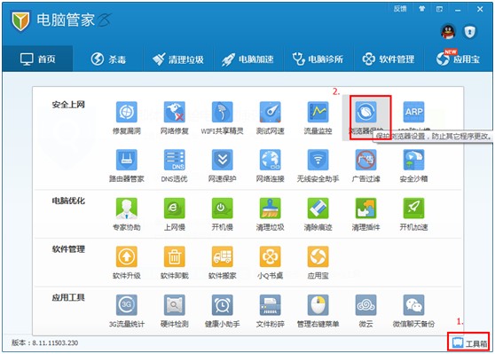
Task: Click the 工具箱 button
Action: [x=469, y=342]
